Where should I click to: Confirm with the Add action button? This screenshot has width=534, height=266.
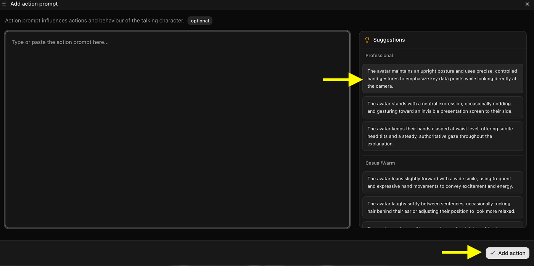click(507, 253)
